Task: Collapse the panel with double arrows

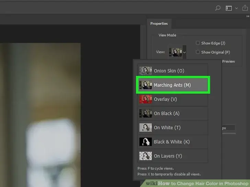Action: pyautogui.click(x=248, y=16)
